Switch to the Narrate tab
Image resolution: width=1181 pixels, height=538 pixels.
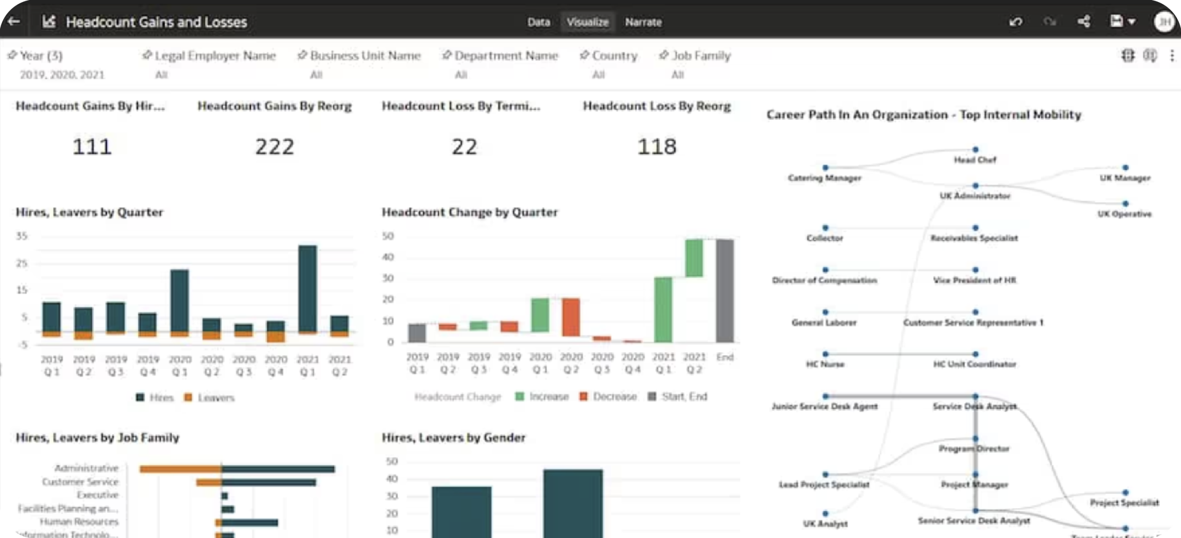click(644, 22)
